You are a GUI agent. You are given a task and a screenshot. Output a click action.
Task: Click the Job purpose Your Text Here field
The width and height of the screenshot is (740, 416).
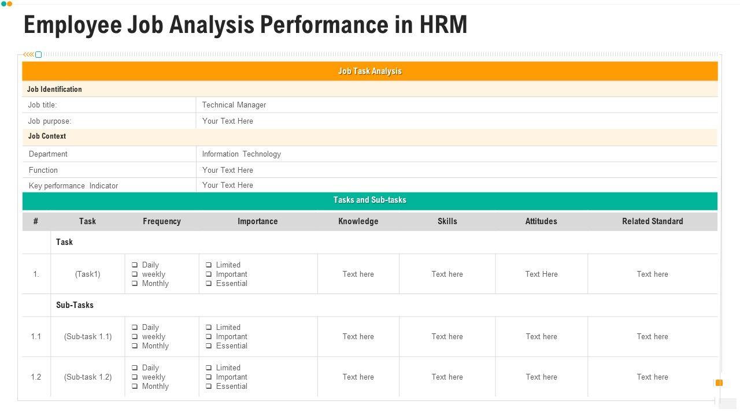tap(228, 121)
